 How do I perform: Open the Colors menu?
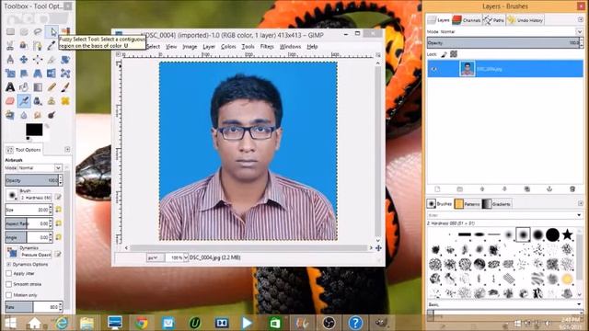(x=228, y=47)
